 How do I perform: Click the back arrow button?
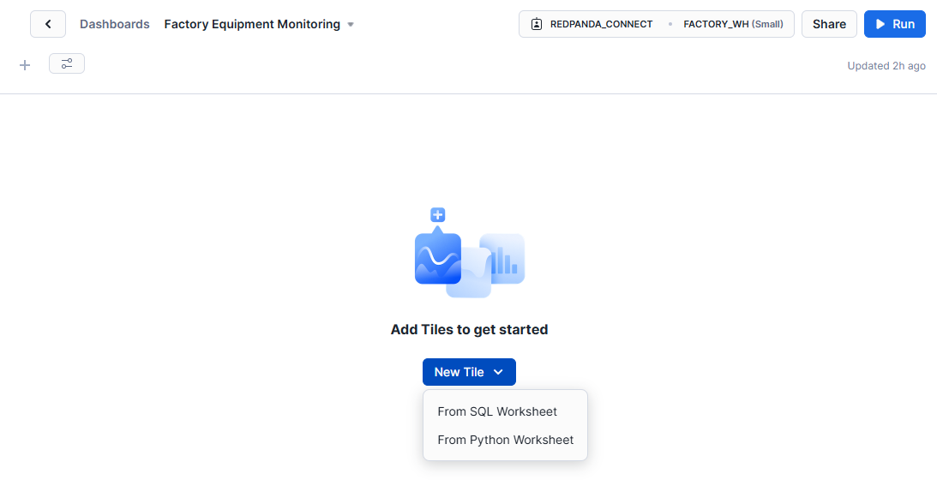[48, 24]
